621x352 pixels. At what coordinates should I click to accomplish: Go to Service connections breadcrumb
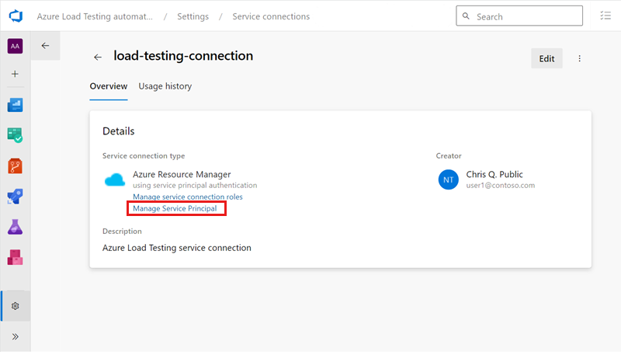(271, 16)
